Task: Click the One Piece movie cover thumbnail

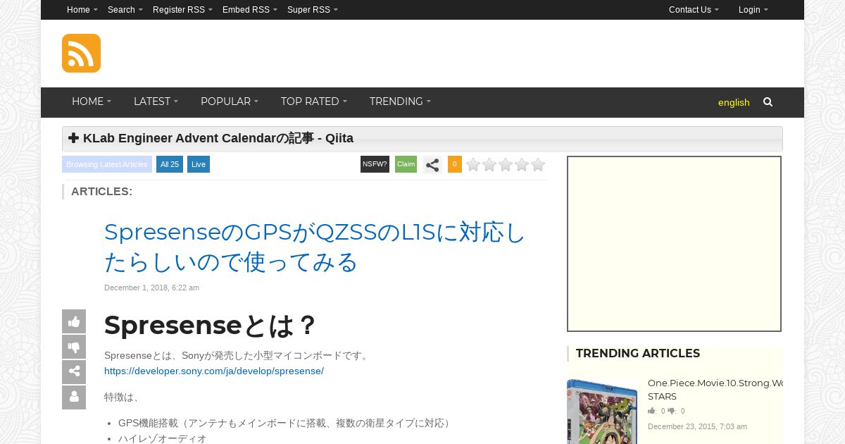Action: [602, 412]
